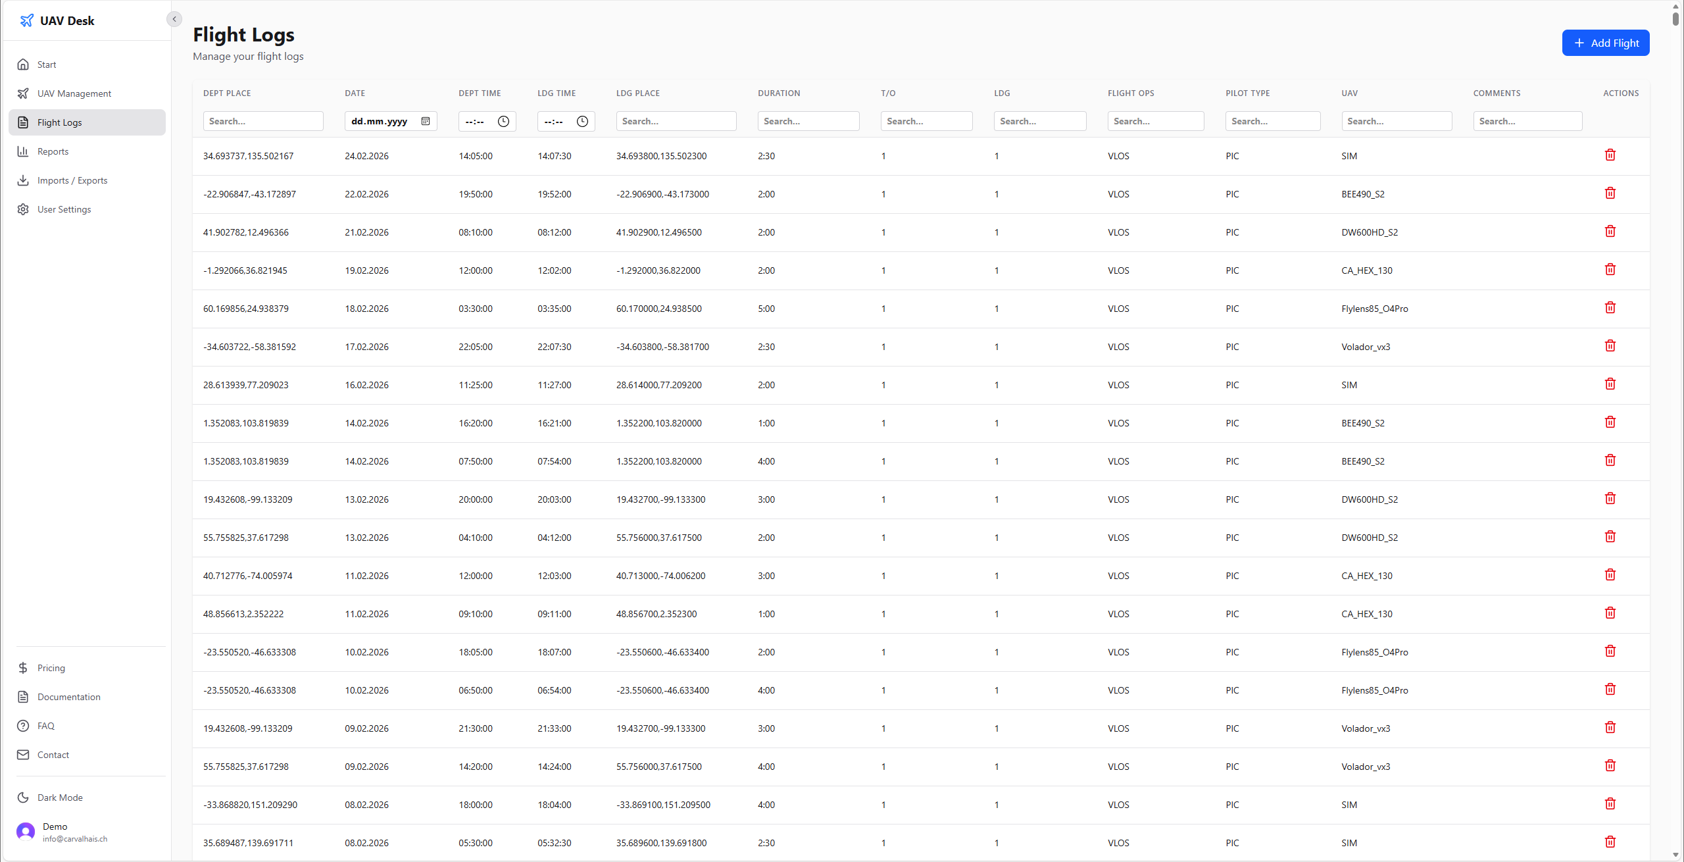Delete the 24.02.2026 flight log
1684x862 pixels.
point(1610,155)
